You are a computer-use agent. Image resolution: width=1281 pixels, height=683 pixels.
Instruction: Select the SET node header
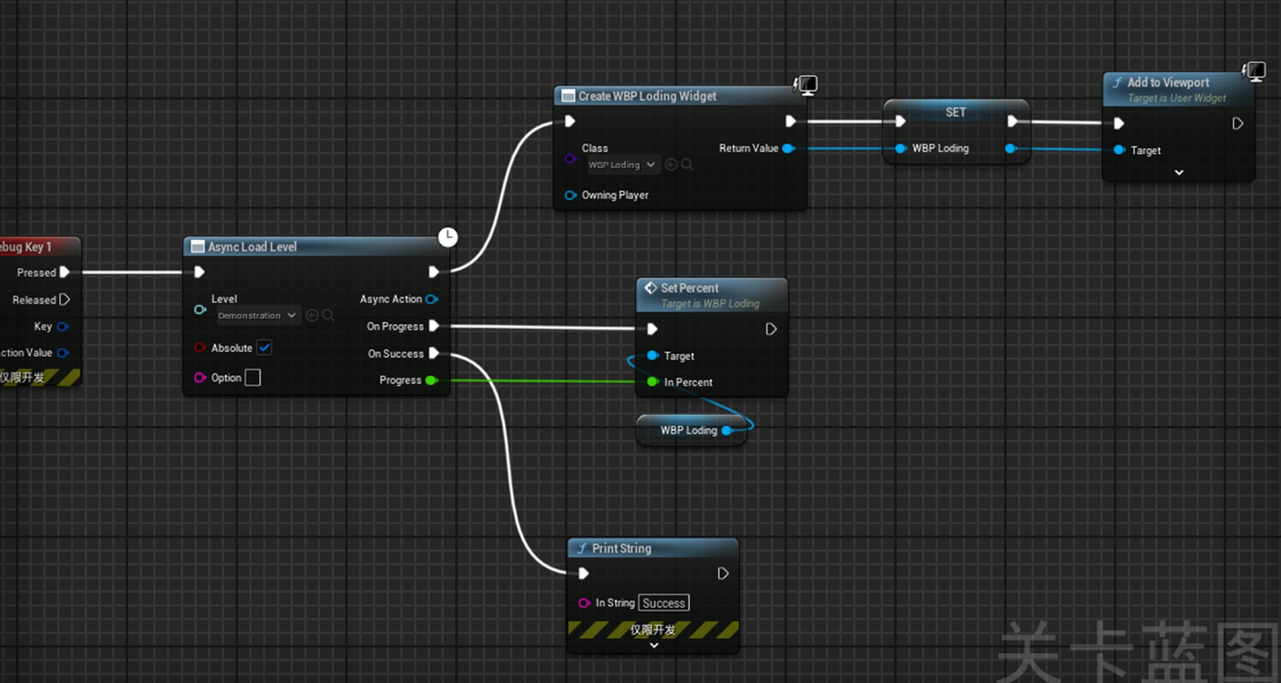click(956, 112)
